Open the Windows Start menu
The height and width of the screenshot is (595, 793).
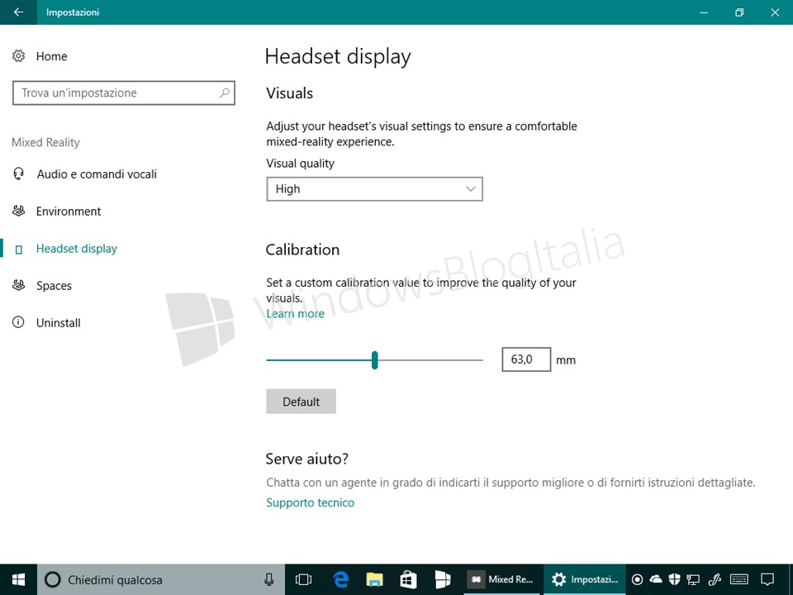pyautogui.click(x=19, y=580)
